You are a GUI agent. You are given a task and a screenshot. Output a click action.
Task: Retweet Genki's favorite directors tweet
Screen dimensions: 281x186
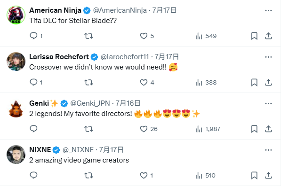click(x=88, y=129)
